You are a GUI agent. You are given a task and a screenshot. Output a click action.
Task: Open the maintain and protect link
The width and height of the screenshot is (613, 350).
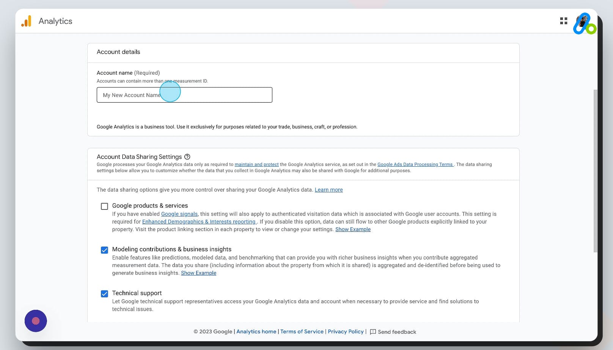256,164
